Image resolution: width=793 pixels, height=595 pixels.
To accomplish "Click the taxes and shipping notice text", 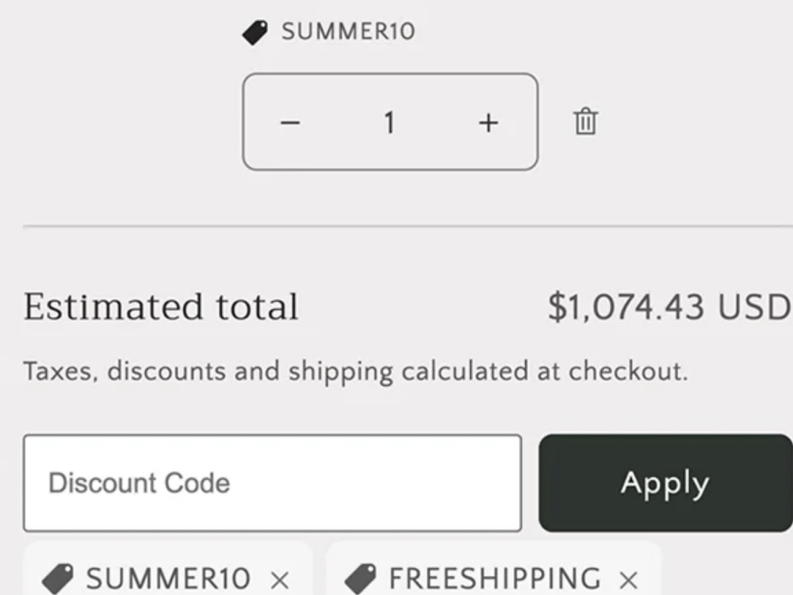I will click(x=355, y=372).
